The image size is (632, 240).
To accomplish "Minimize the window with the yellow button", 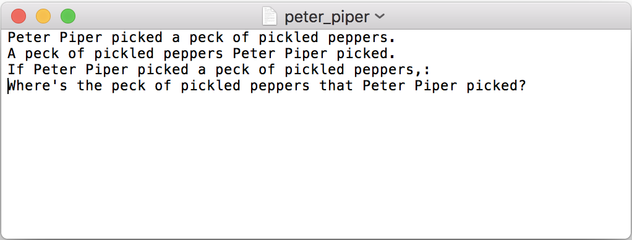I will pos(43,17).
